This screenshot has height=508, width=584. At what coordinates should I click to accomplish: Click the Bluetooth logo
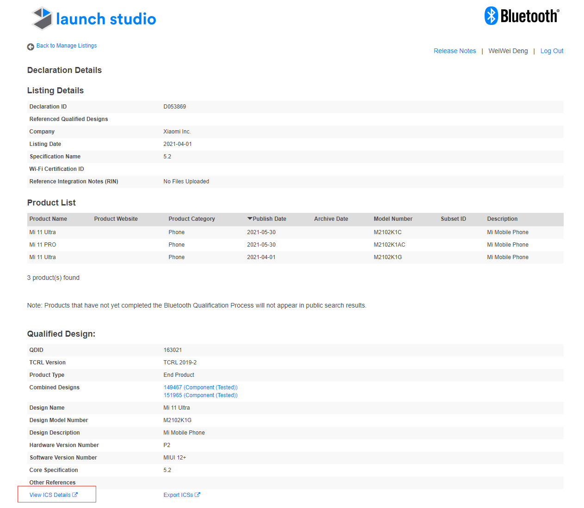click(522, 16)
